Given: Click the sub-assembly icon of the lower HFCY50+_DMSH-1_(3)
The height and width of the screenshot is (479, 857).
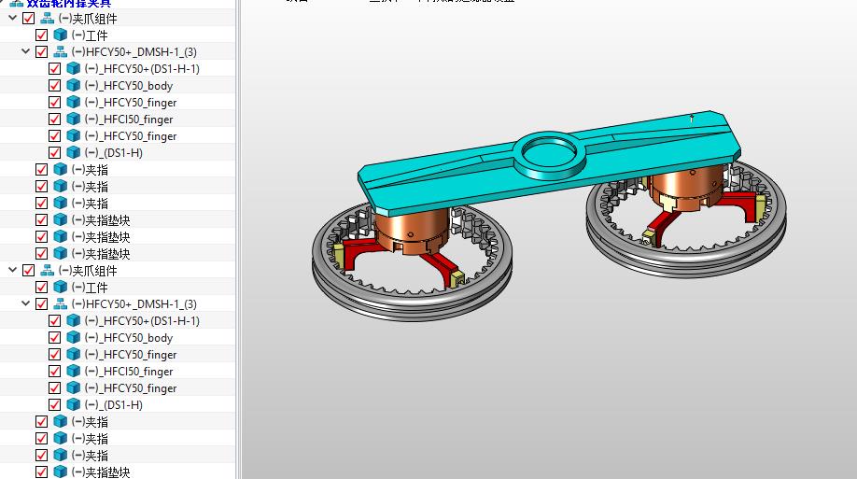Looking at the screenshot, I should point(60,304).
